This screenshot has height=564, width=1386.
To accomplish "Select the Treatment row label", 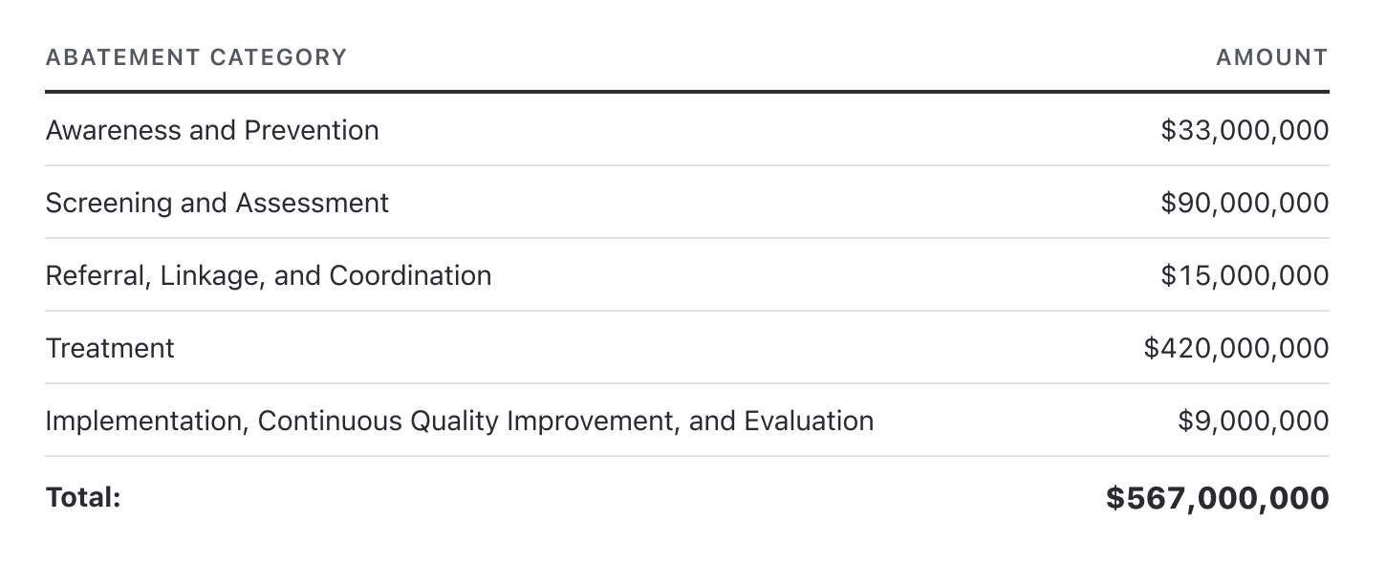I will click(x=110, y=348).
